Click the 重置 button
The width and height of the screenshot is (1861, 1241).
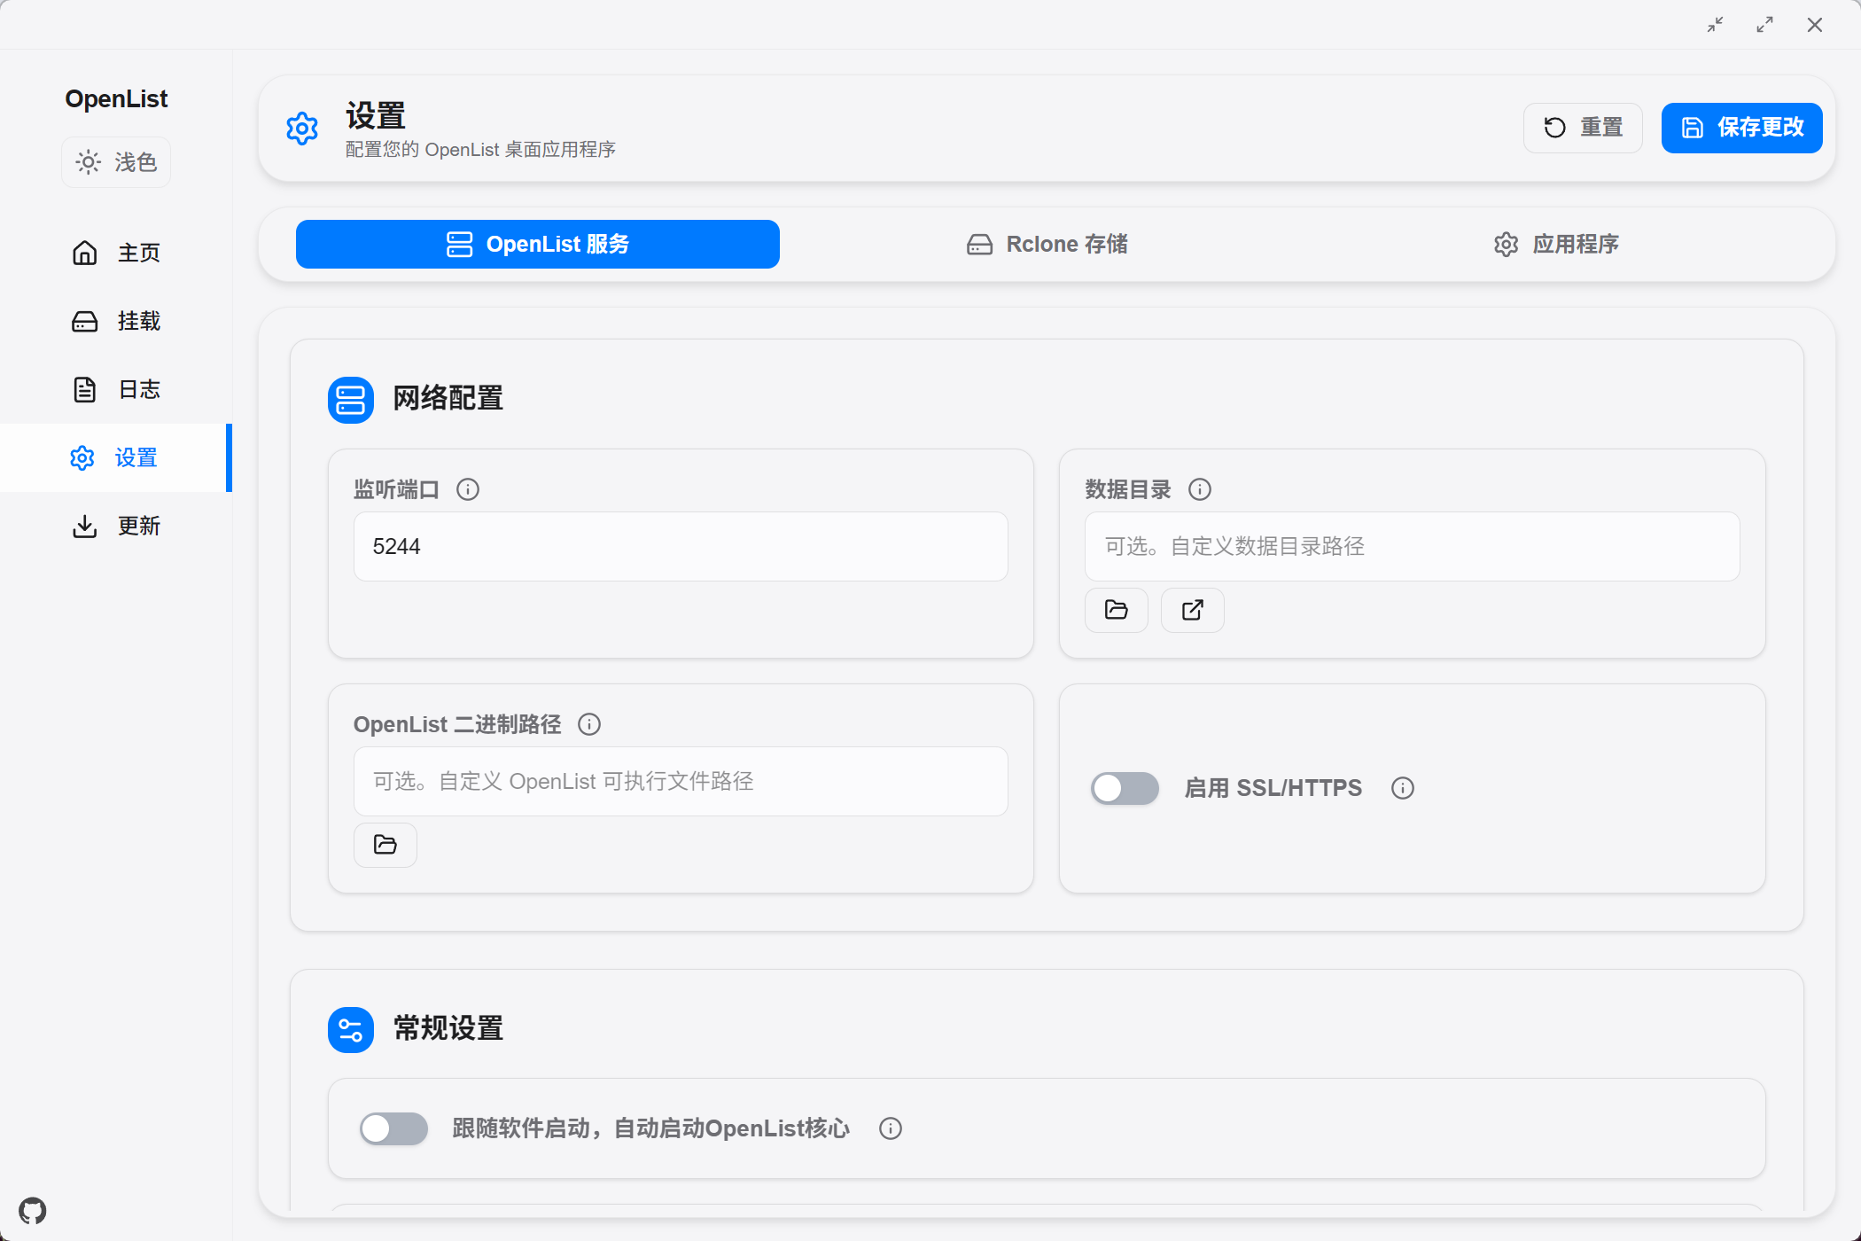tap(1583, 128)
